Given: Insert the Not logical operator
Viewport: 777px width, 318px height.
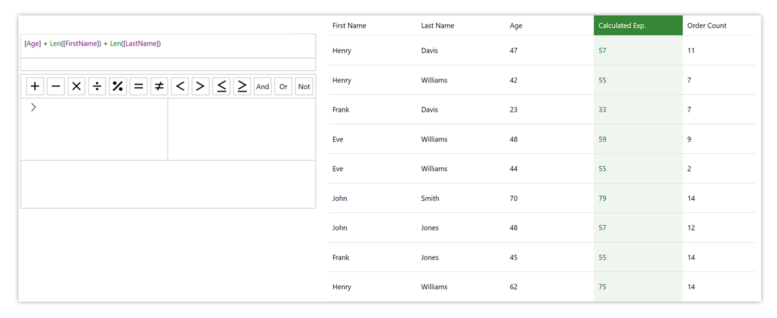Looking at the screenshot, I should 304,86.
